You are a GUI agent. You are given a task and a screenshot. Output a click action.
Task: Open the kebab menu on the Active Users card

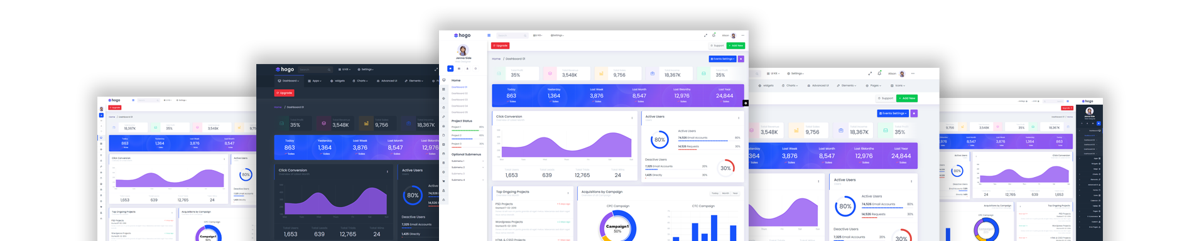point(739,117)
